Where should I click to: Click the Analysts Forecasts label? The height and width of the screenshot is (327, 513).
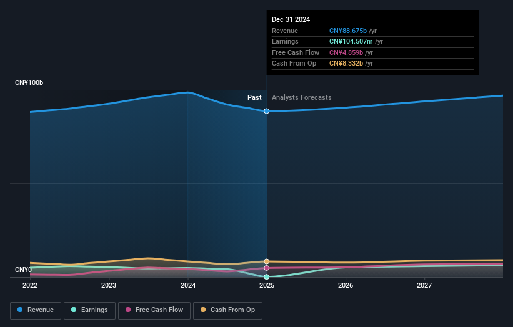tap(301, 97)
